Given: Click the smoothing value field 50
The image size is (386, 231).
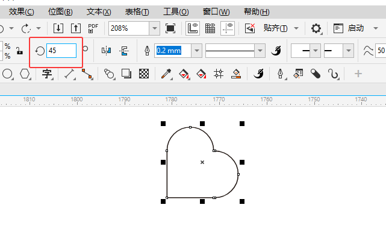Looking at the screenshot, I should [381, 51].
